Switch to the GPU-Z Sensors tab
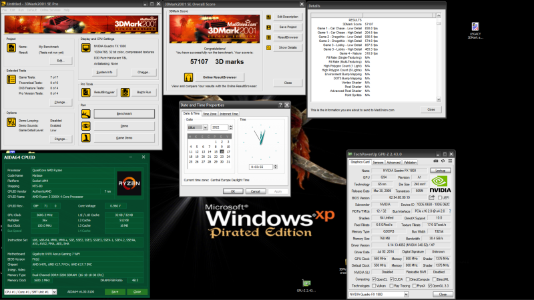The image size is (534, 300). click(x=378, y=163)
